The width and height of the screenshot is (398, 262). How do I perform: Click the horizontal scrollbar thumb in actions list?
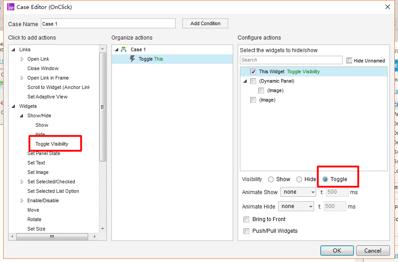coord(52,236)
